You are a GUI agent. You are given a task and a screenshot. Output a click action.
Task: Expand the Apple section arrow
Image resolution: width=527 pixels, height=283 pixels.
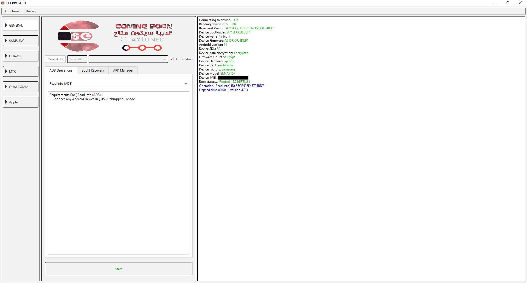(x=6, y=102)
